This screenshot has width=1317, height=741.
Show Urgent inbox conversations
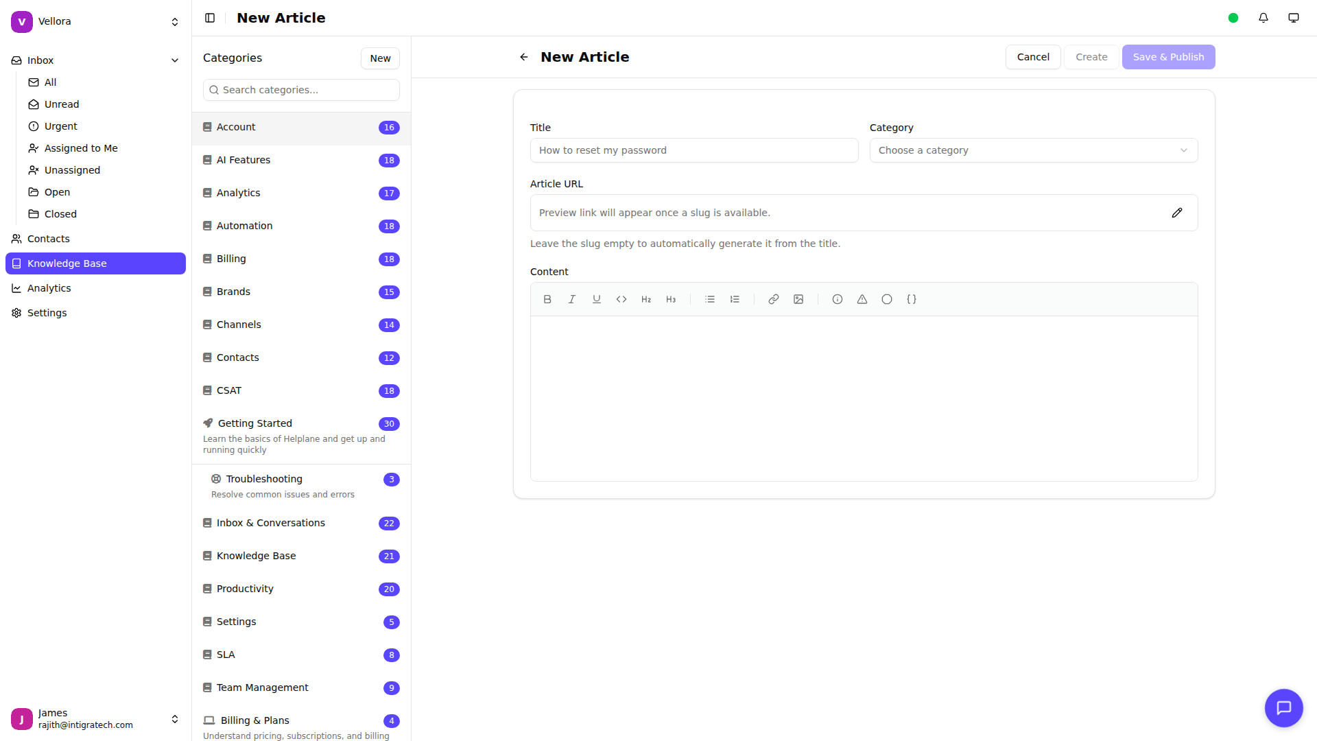point(104,126)
